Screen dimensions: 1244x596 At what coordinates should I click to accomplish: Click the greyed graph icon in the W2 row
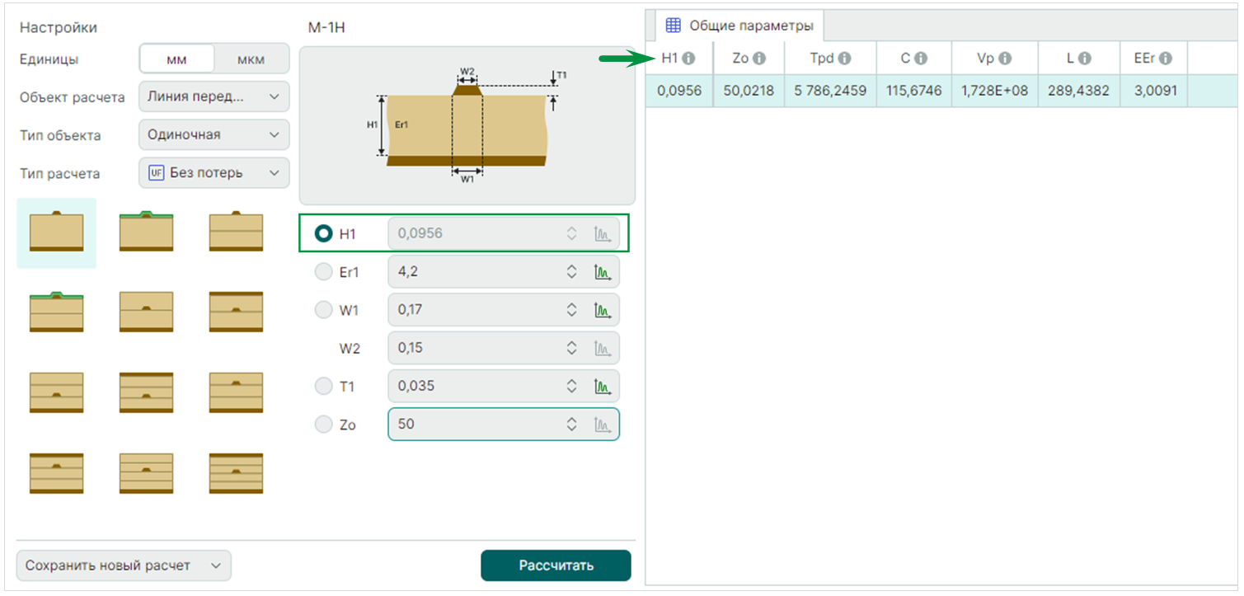click(603, 348)
